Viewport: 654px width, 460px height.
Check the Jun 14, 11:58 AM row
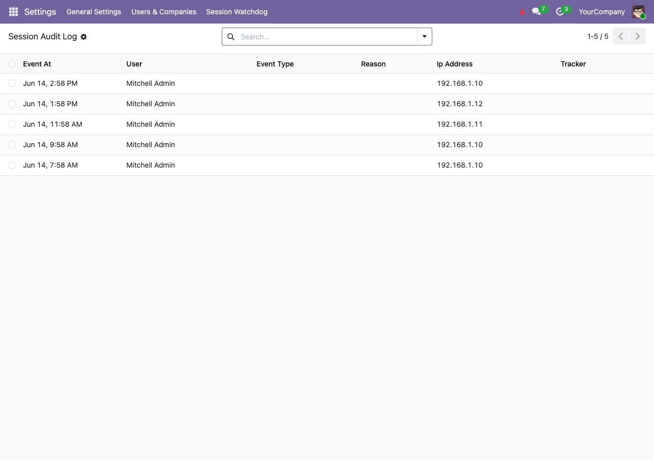point(12,124)
